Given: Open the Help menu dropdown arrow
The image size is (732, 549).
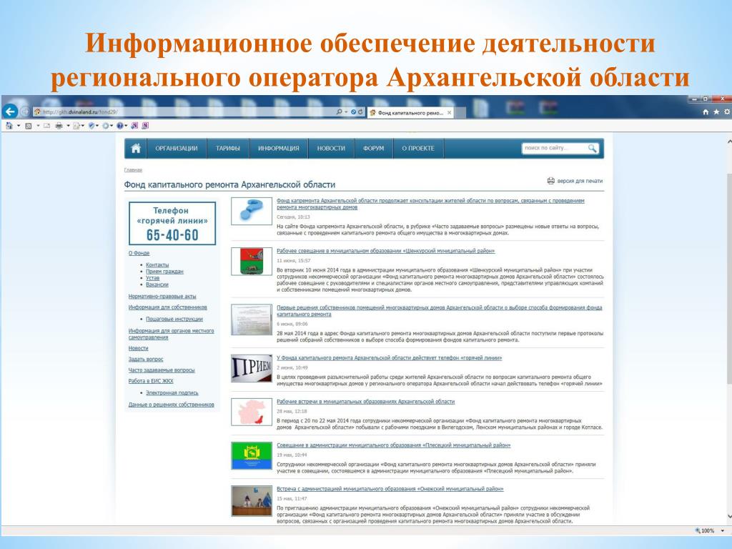Looking at the screenshot, I should pyautogui.click(x=126, y=126).
